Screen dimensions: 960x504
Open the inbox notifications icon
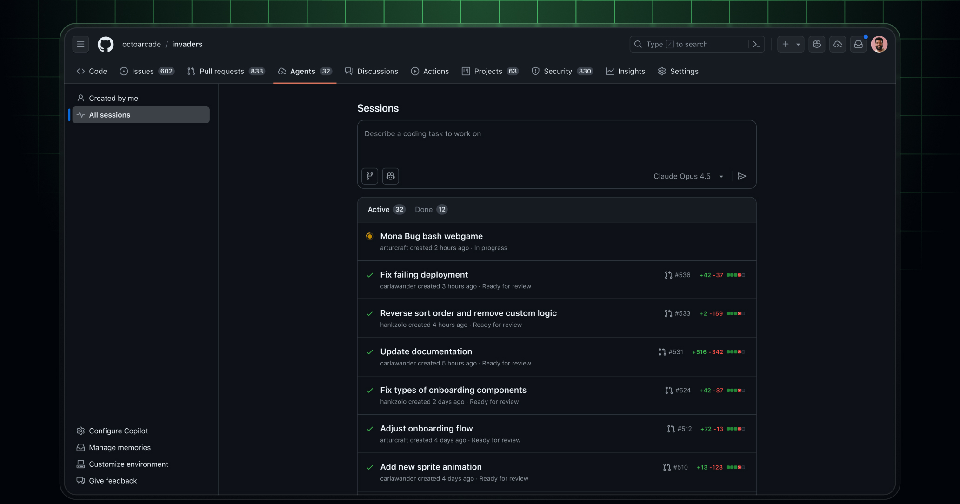pyautogui.click(x=859, y=44)
